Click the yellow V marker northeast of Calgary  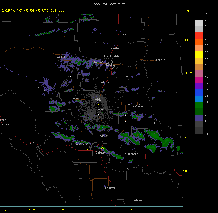tap(108, 148)
